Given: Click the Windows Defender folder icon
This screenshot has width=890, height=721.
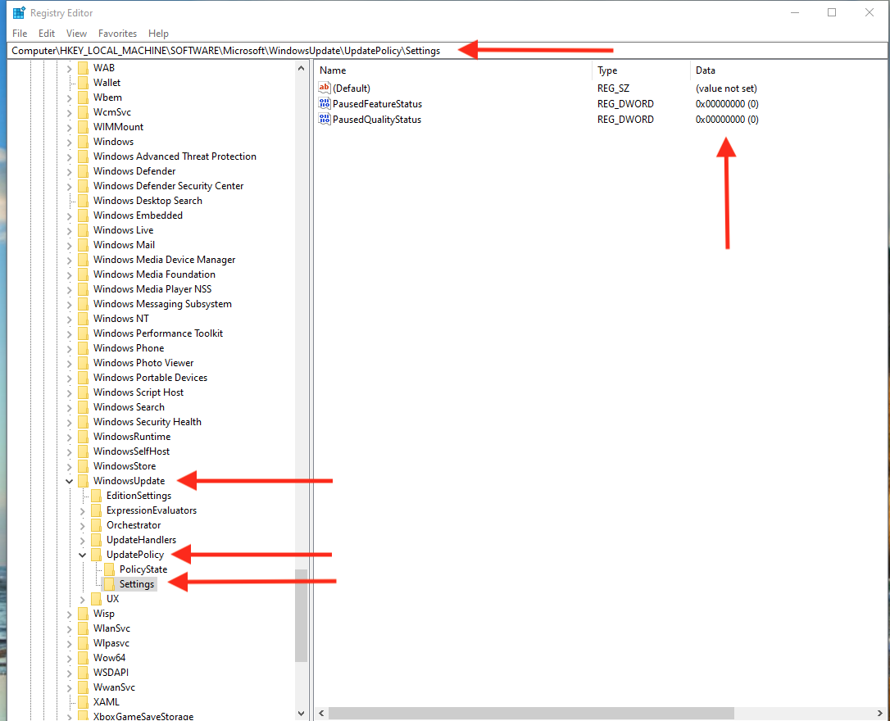Looking at the screenshot, I should click(83, 171).
